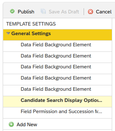This screenshot has height=131, width=115.
Task: Click the Save As Draft documents icon
Action: (43, 12)
